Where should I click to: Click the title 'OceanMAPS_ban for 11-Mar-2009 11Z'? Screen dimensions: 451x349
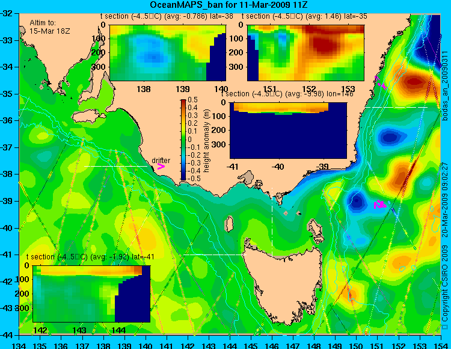click(x=229, y=5)
